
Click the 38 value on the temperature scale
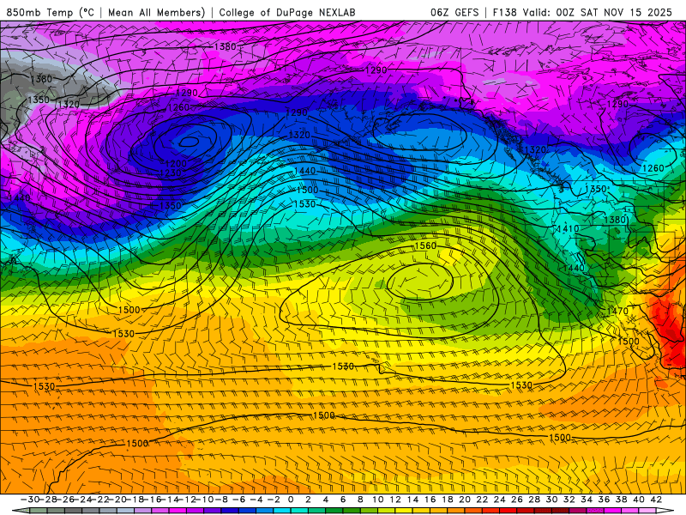[x=621, y=500]
